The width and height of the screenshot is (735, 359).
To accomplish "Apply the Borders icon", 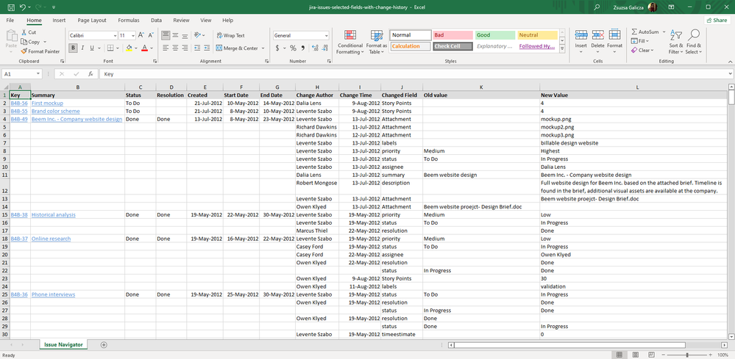I will pyautogui.click(x=110, y=48).
